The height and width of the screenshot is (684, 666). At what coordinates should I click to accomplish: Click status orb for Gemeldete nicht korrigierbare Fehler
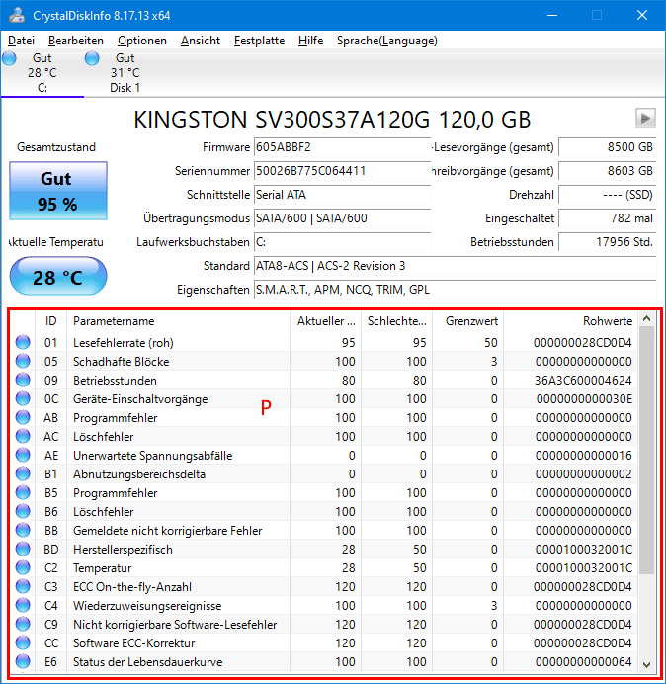(x=23, y=530)
